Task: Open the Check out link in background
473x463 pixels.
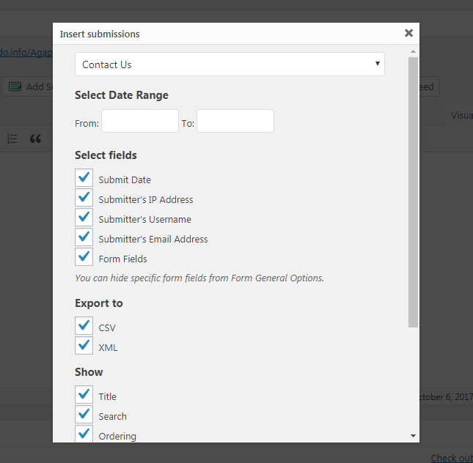Action: pyautogui.click(x=452, y=458)
